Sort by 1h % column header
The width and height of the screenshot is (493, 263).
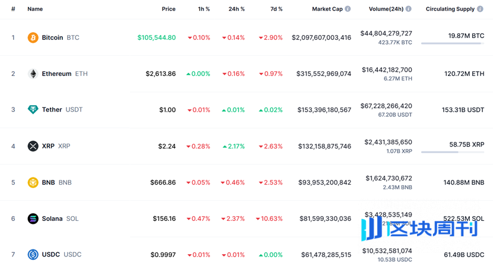[x=203, y=9]
